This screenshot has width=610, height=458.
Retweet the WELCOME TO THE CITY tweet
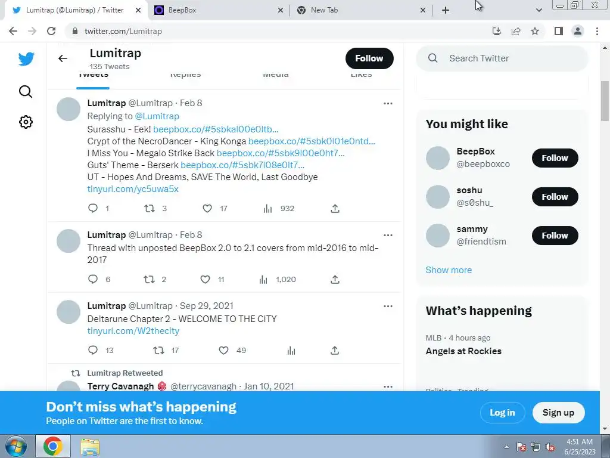(158, 350)
